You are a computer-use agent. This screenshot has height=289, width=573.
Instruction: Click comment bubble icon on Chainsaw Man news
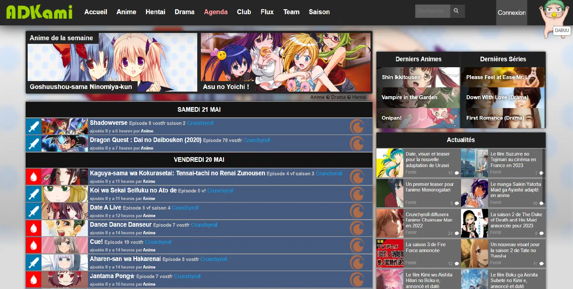[x=457, y=233]
